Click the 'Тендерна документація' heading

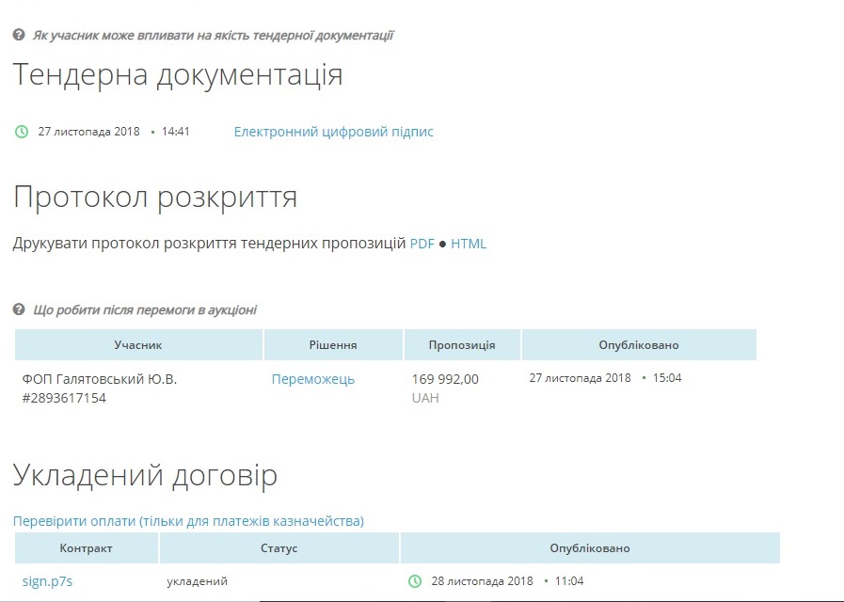tap(178, 74)
